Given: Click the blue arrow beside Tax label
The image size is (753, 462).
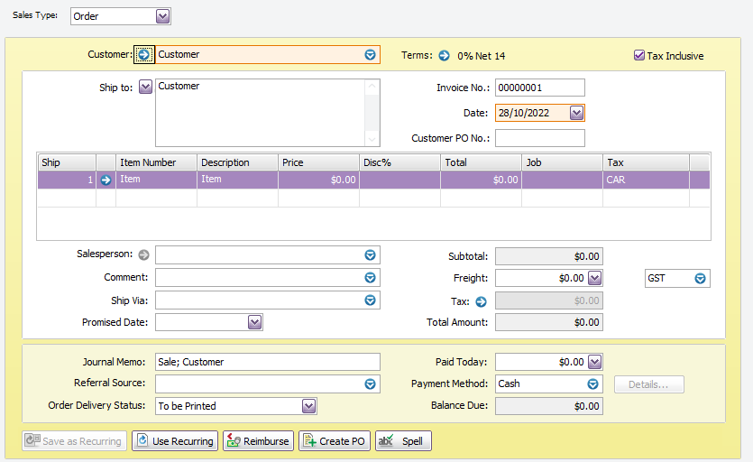Looking at the screenshot, I should pos(481,301).
